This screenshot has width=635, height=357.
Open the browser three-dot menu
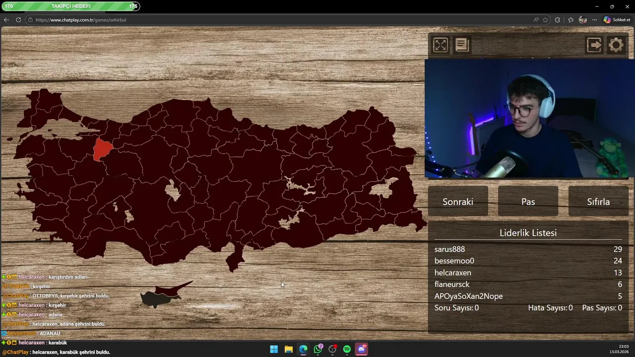coord(595,20)
